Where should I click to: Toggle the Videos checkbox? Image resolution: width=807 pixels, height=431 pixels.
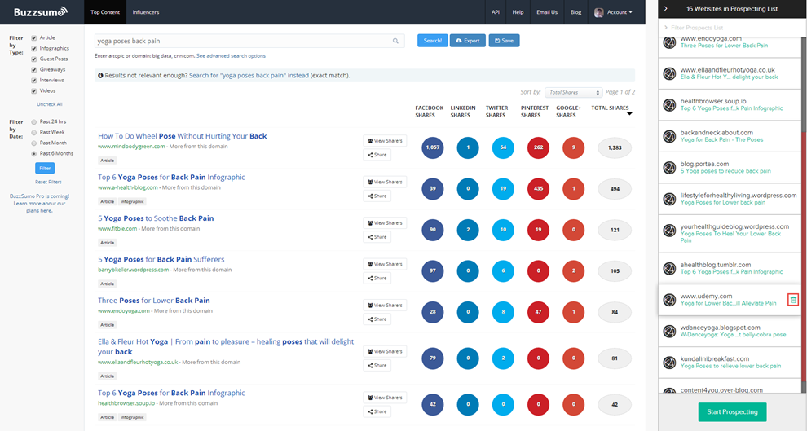click(34, 91)
